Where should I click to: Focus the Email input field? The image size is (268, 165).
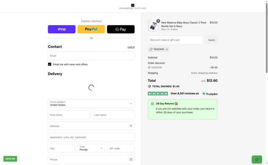tap(91, 56)
